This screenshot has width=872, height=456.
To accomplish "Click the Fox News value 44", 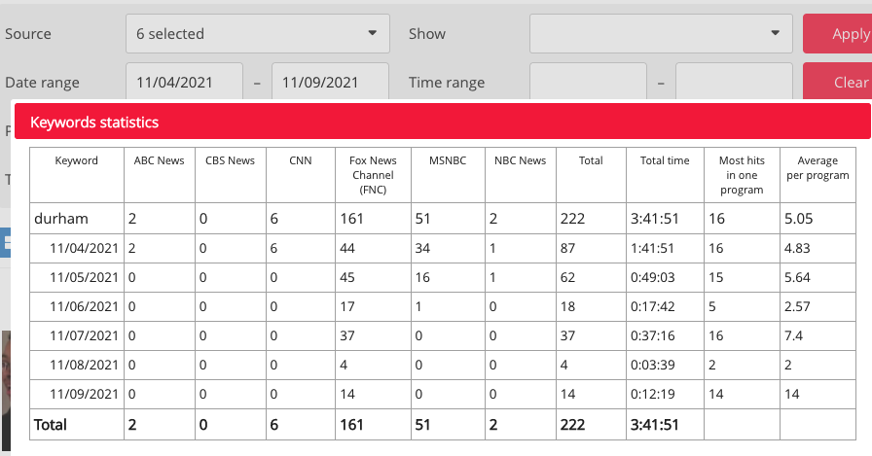I will (x=347, y=248).
